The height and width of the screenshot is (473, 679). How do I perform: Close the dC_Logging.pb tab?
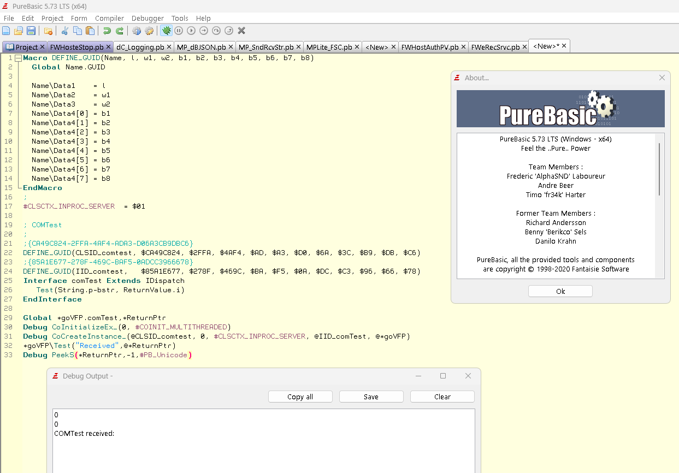click(169, 47)
